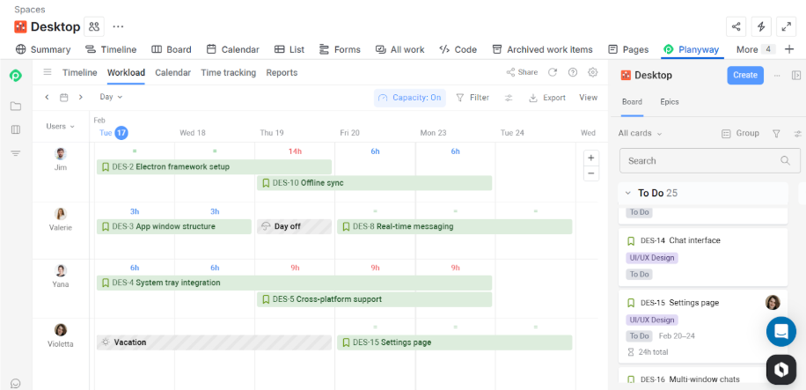
Task: Open display options sliders icon beside Filter
Action: pos(509,98)
